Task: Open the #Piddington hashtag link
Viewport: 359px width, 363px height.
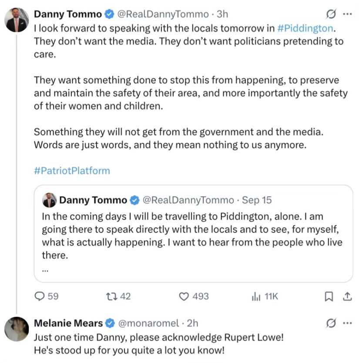Action: tap(305, 28)
